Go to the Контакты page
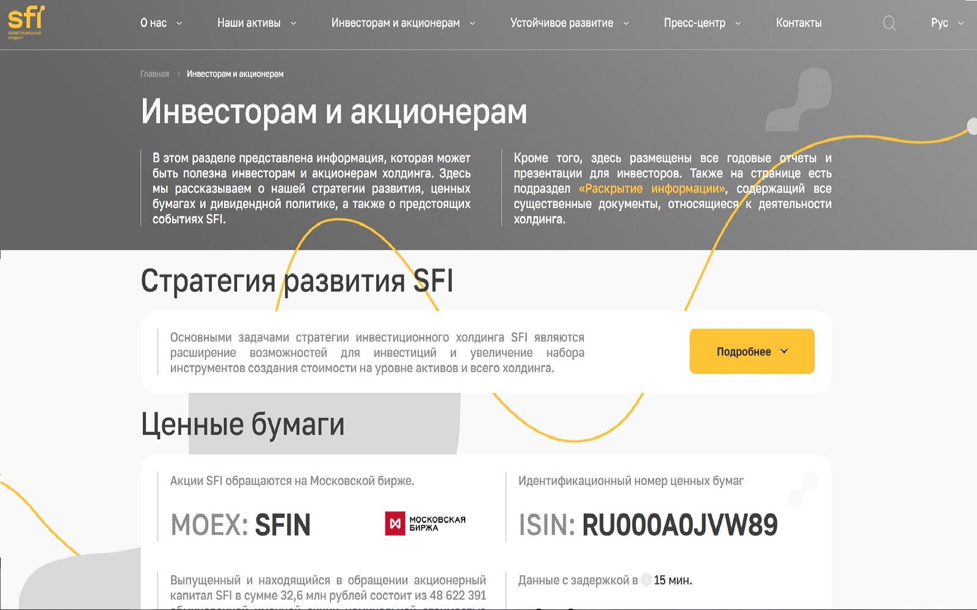This screenshot has height=610, width=977. tap(799, 23)
